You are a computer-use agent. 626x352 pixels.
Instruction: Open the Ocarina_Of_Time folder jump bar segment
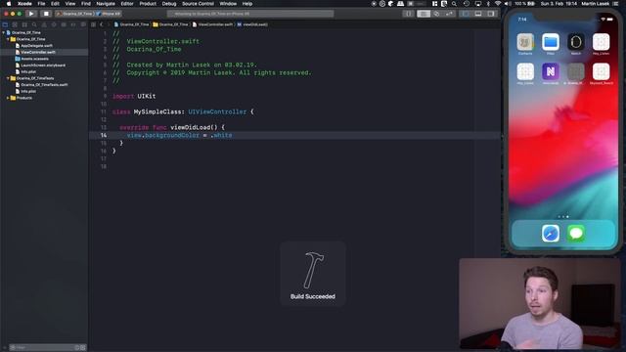[171, 24]
